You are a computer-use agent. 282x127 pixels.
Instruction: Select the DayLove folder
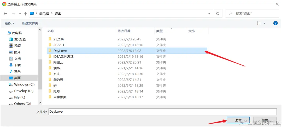click(x=127, y=51)
